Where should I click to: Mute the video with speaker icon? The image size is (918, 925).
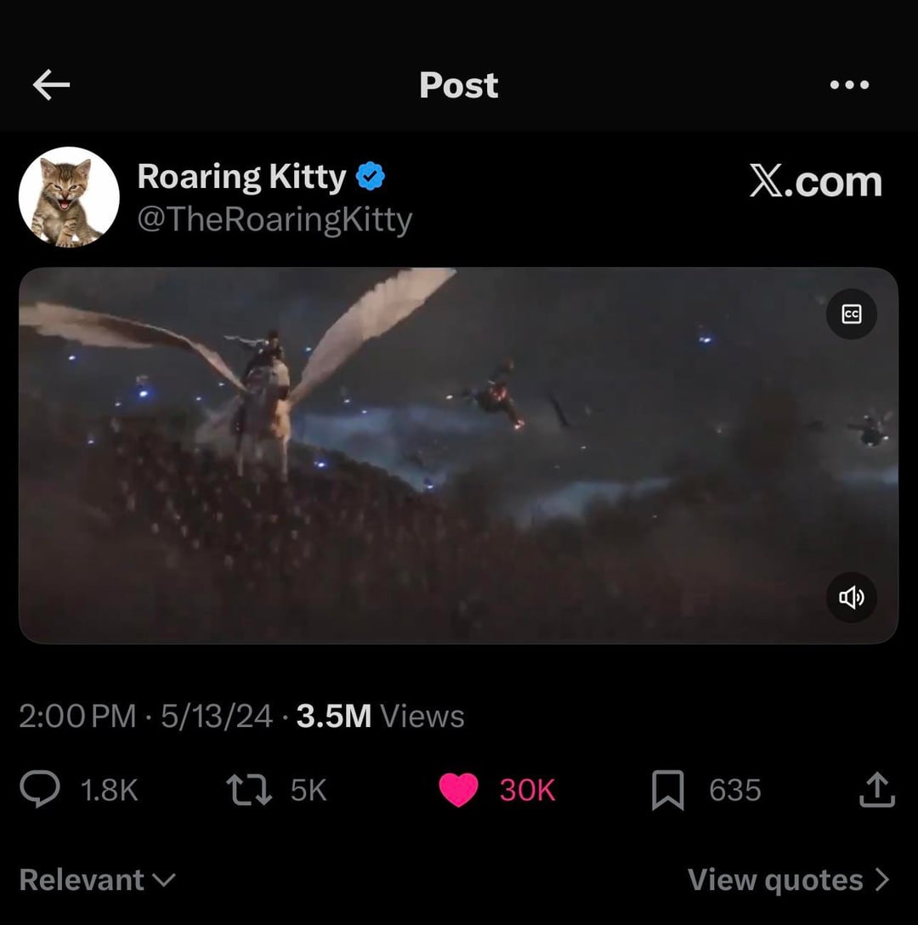(852, 598)
